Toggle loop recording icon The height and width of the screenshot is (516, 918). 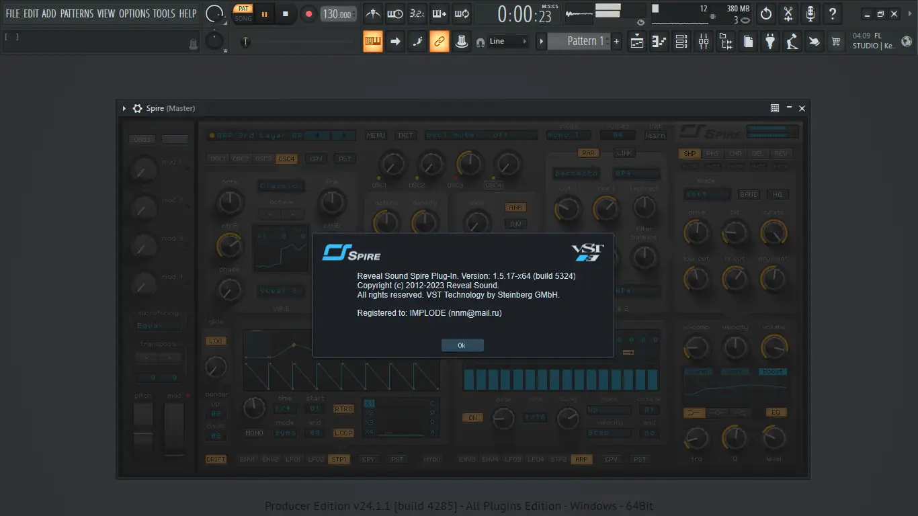point(462,13)
